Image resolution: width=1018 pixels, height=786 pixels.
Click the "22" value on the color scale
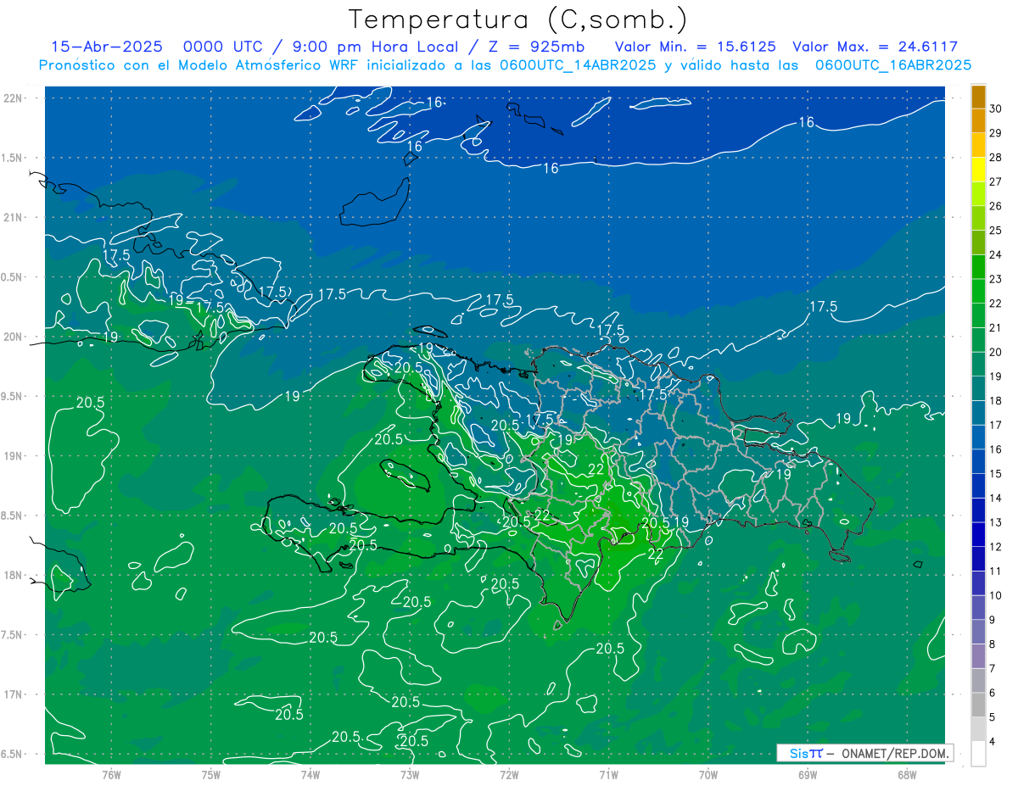coord(995,304)
